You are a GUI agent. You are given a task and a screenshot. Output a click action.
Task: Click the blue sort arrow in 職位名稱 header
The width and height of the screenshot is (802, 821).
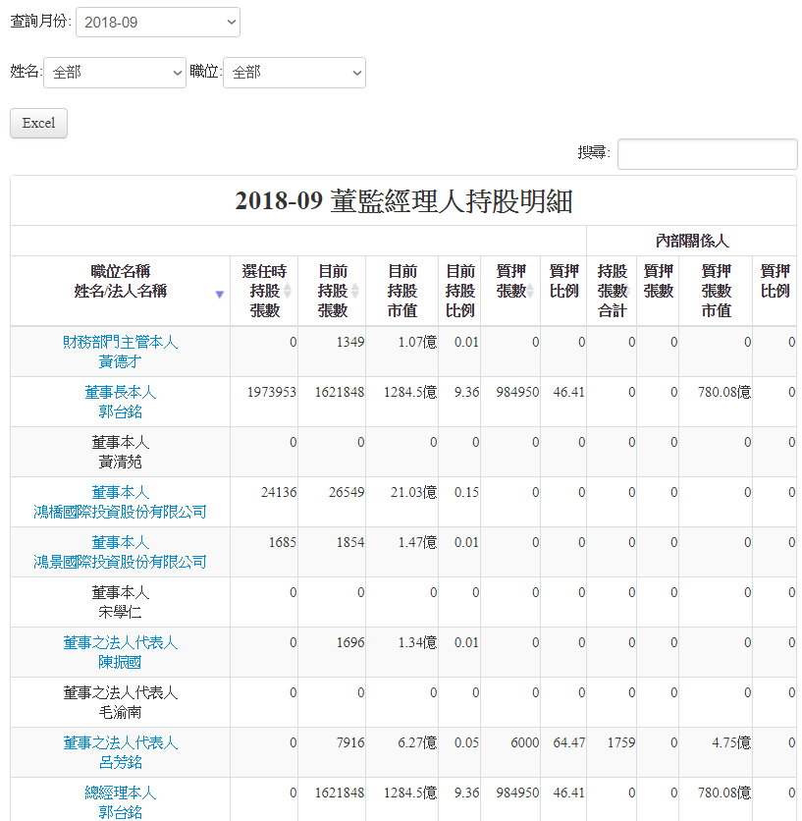click(220, 294)
